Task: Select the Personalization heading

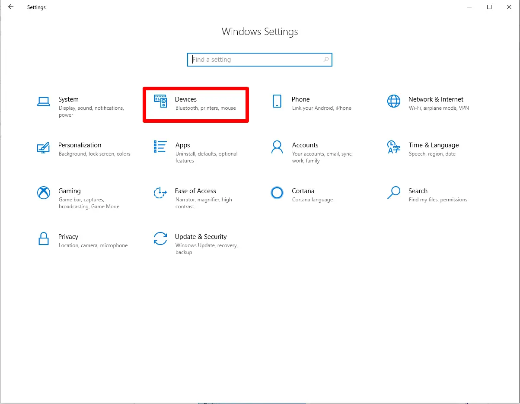Action: pyautogui.click(x=80, y=145)
